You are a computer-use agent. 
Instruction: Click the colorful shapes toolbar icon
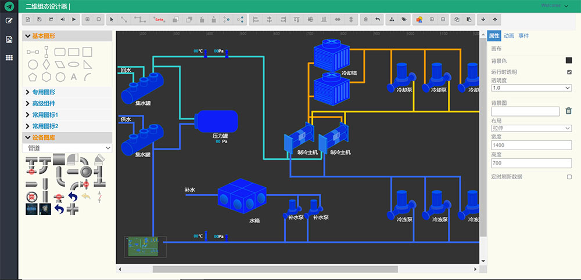click(419, 19)
